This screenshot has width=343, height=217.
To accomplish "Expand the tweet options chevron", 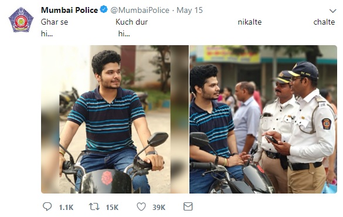I will pyautogui.click(x=332, y=11).
